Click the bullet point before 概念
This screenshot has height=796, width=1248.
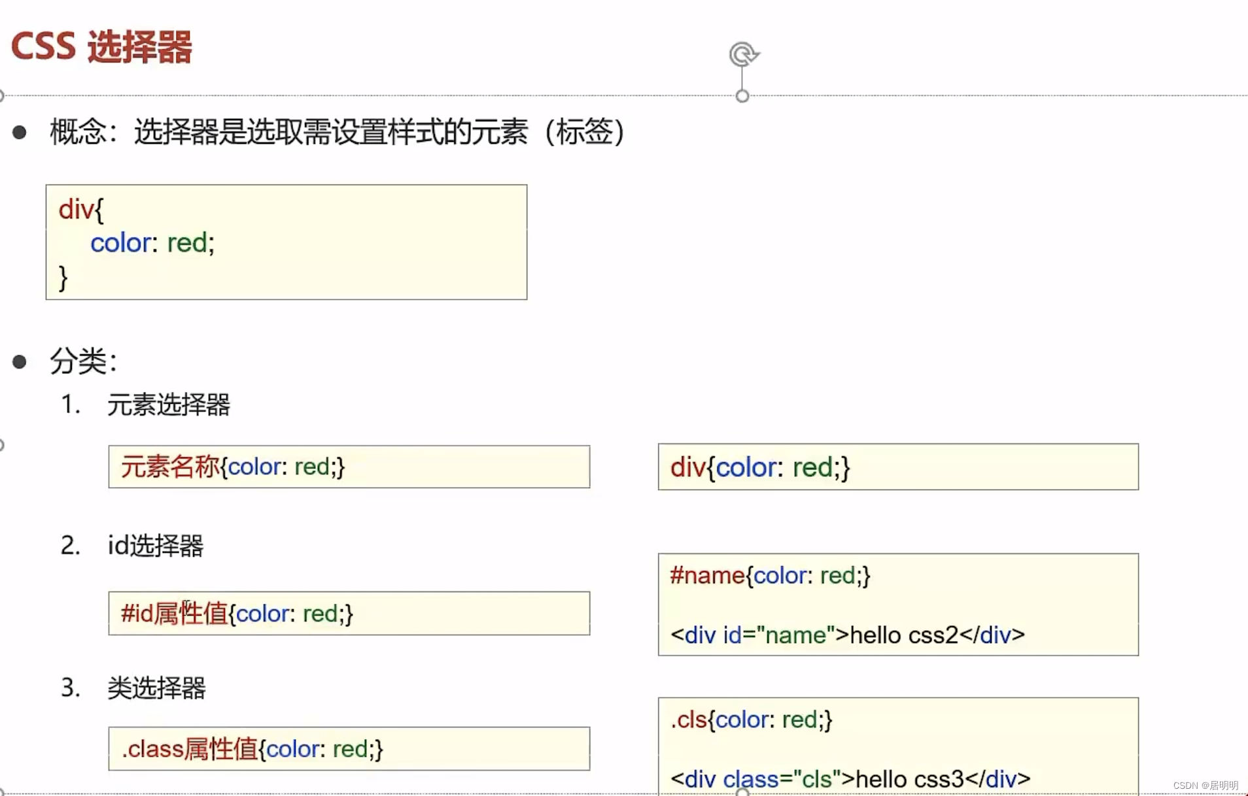20,132
